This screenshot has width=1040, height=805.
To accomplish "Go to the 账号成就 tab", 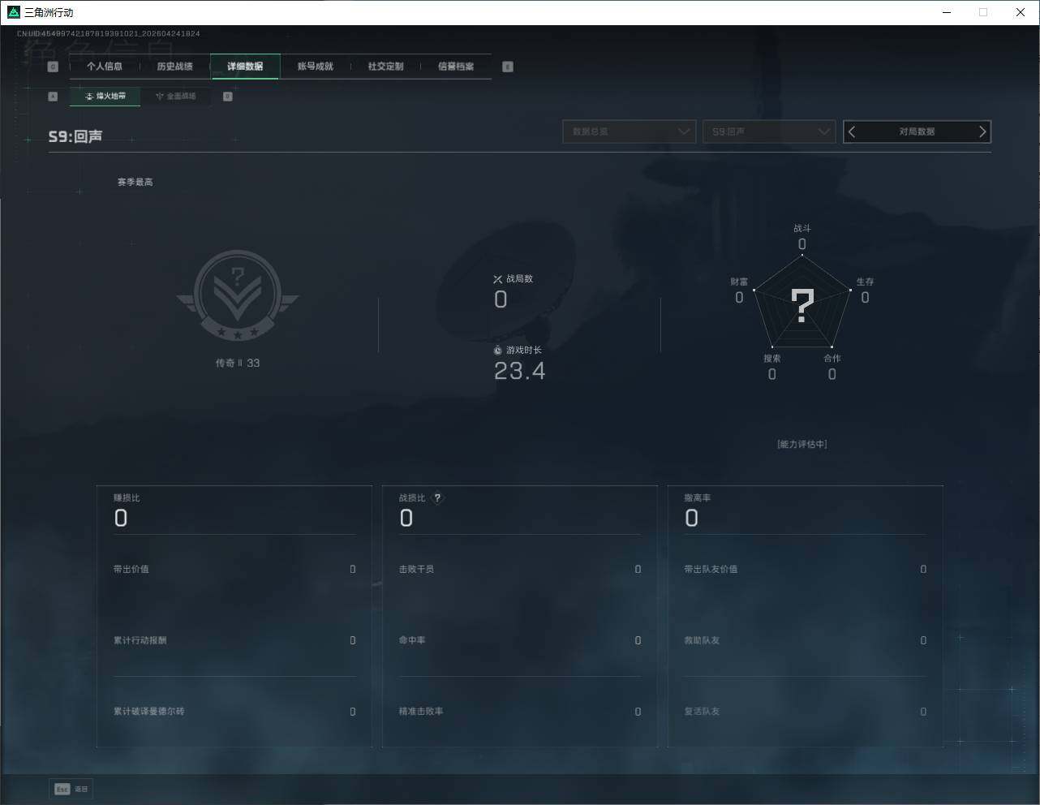I will coord(315,67).
